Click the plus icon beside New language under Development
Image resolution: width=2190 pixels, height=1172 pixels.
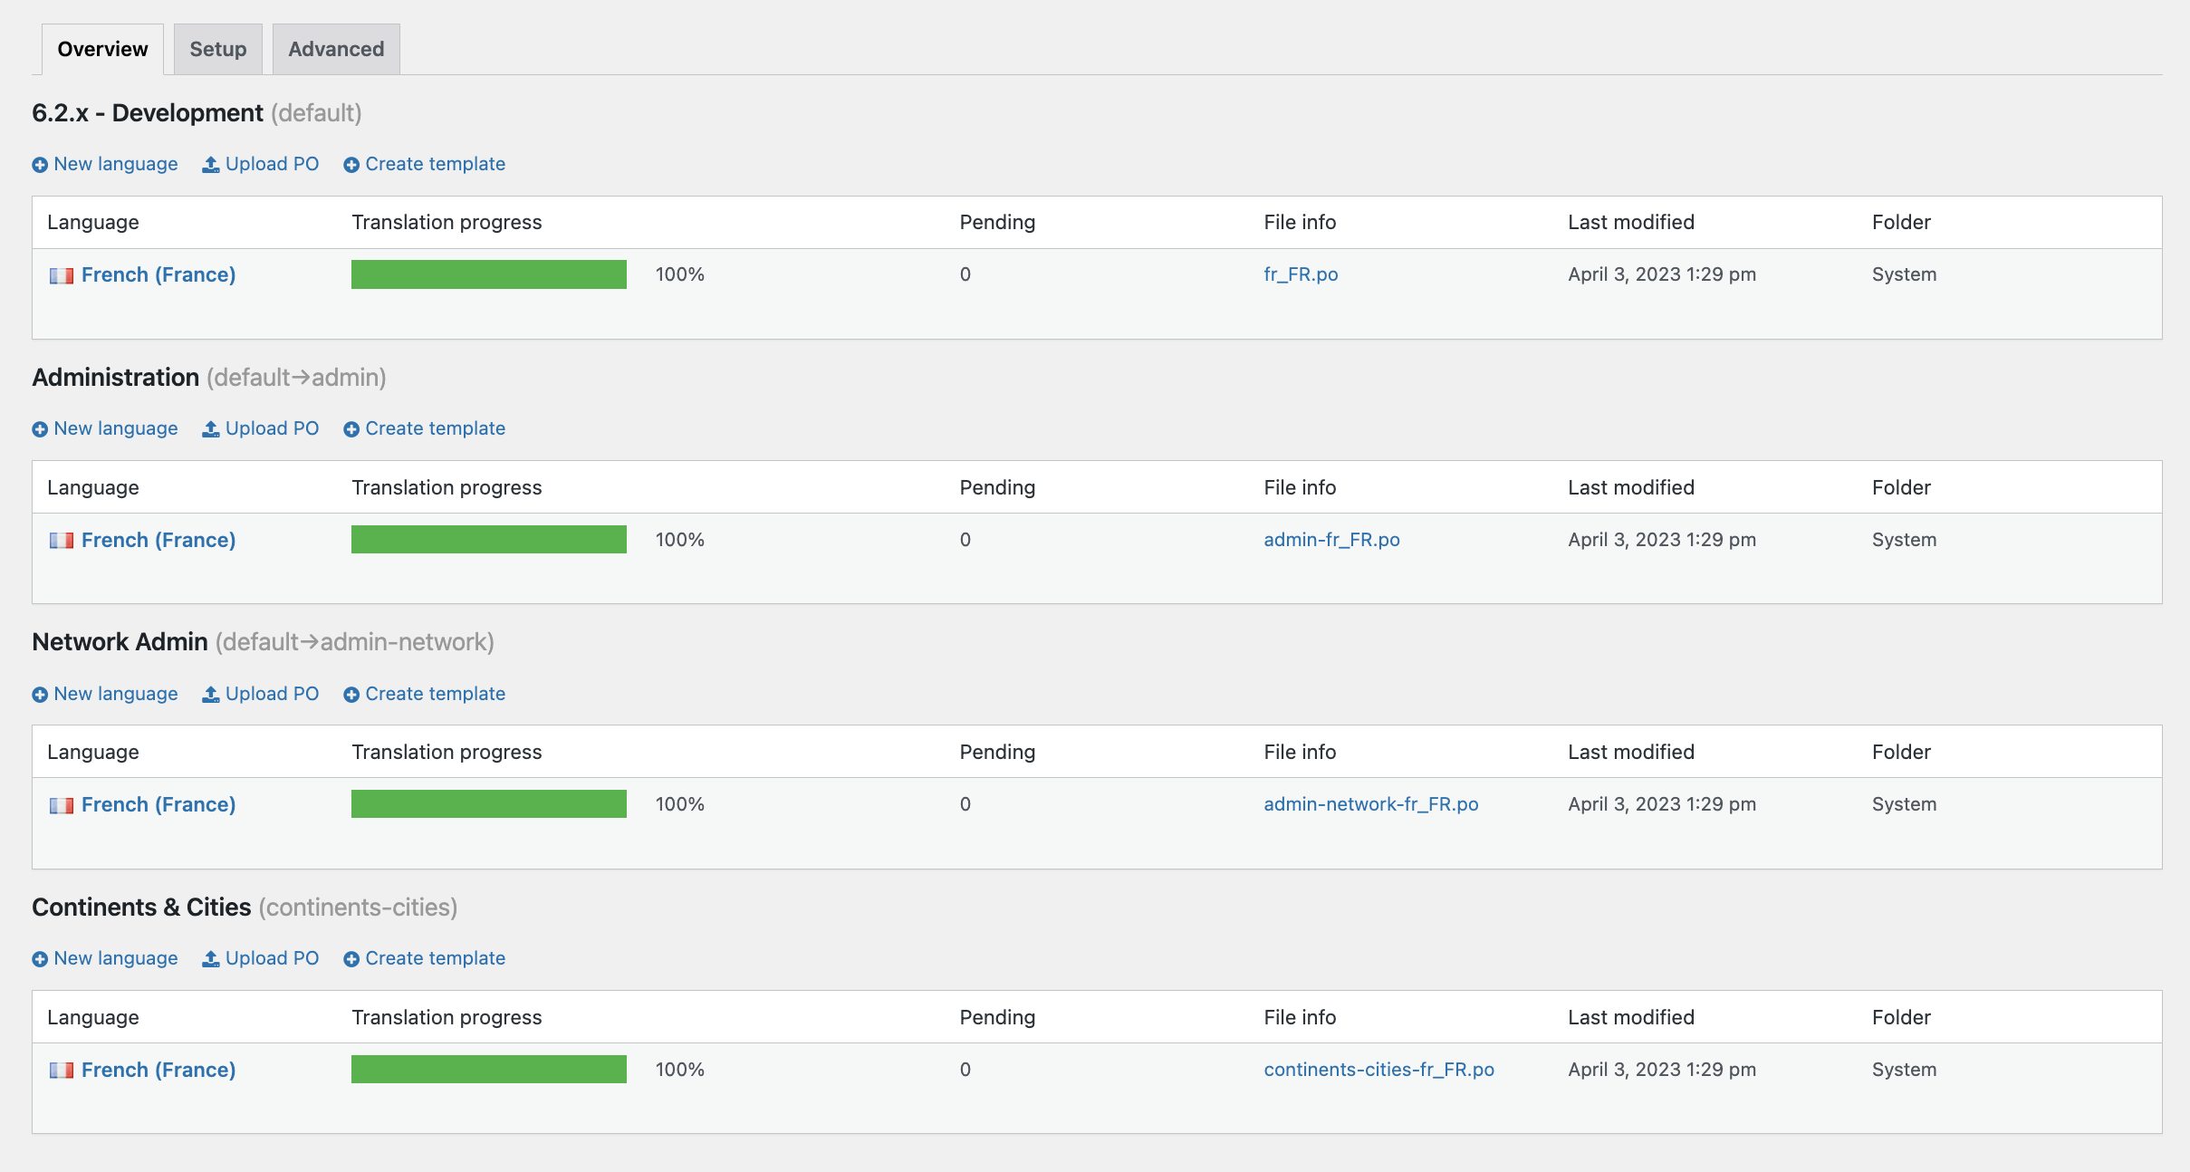tap(40, 165)
